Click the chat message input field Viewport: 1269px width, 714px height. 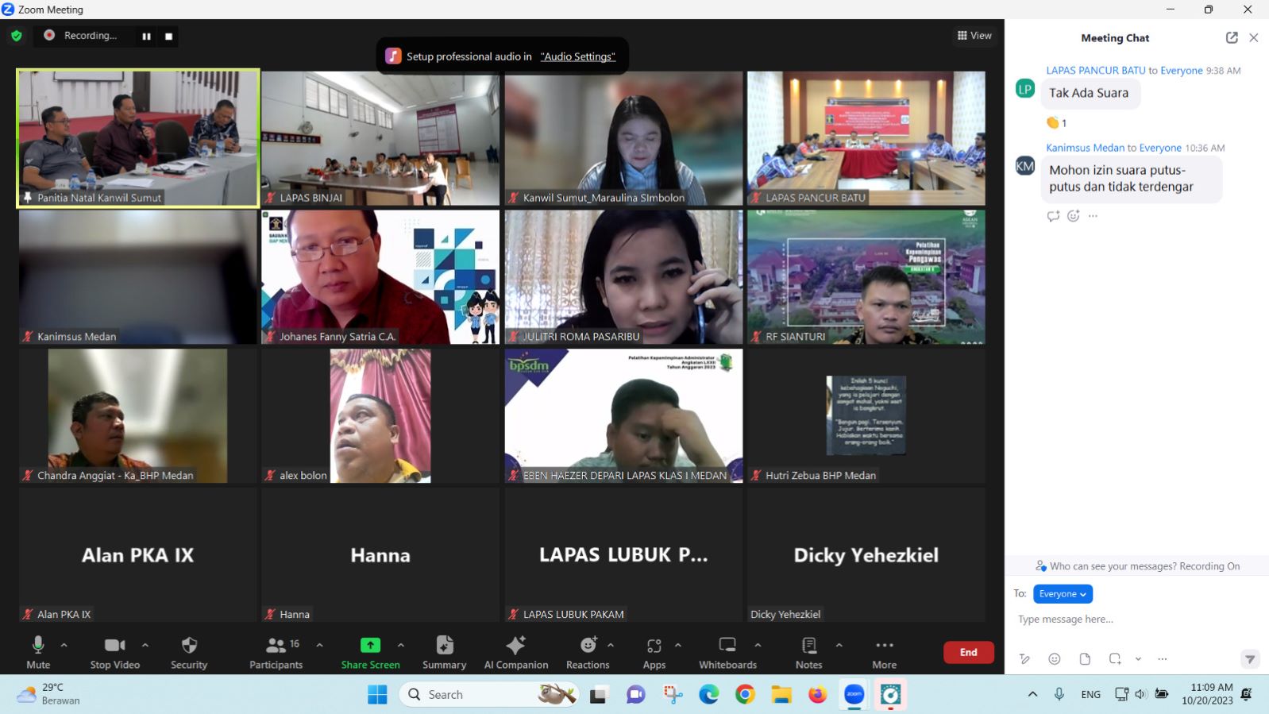(1128, 619)
